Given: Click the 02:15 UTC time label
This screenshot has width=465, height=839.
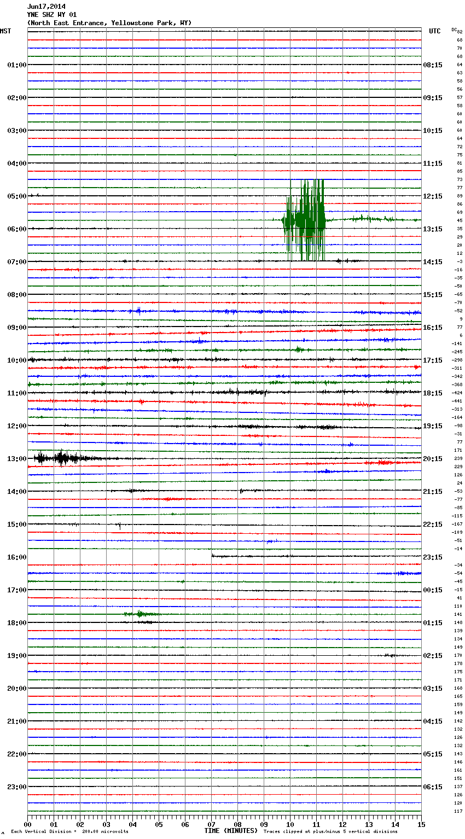Looking at the screenshot, I should click(433, 656).
